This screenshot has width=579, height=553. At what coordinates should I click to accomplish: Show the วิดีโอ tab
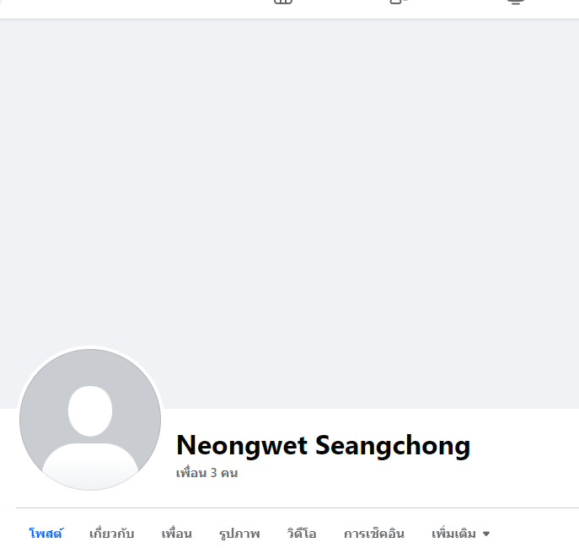302,534
